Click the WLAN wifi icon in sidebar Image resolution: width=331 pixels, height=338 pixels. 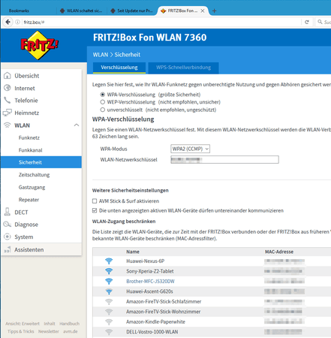pyautogui.click(x=8, y=125)
